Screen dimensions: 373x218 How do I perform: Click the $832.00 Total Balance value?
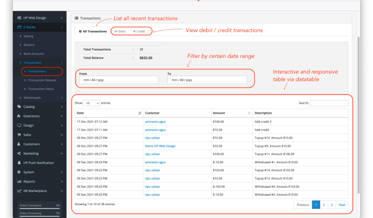click(146, 58)
